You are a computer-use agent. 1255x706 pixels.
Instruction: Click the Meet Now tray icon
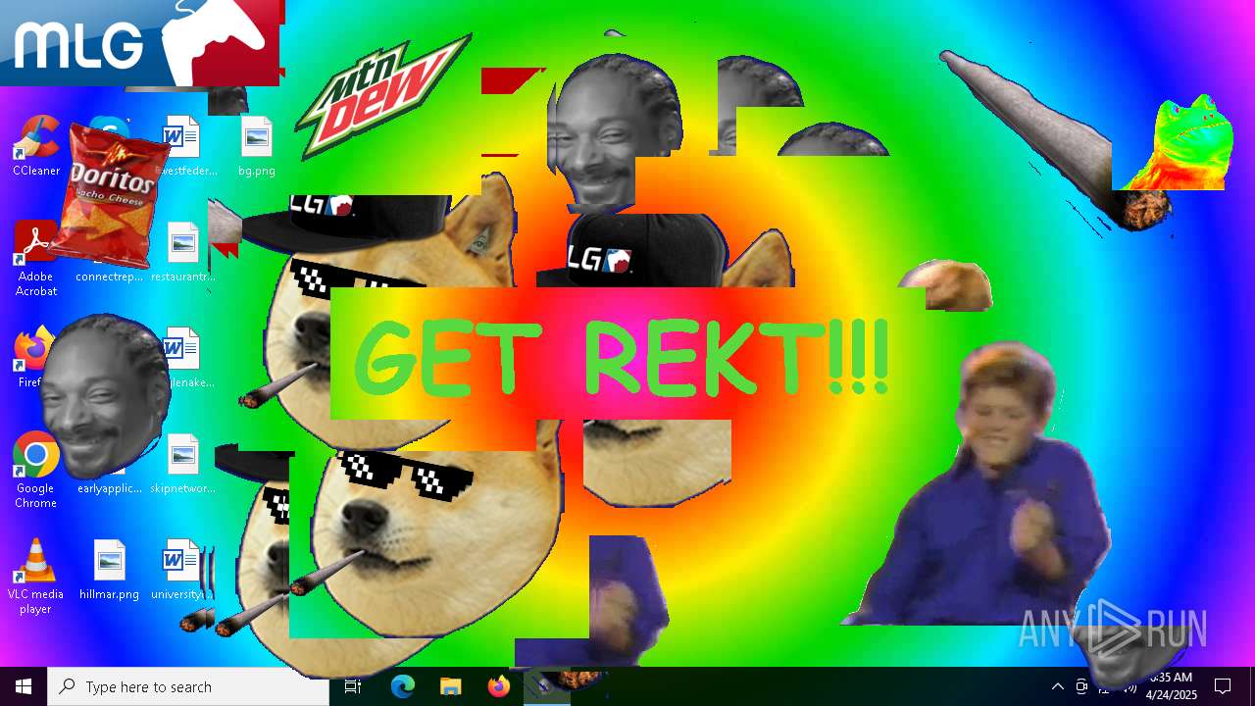1081,686
